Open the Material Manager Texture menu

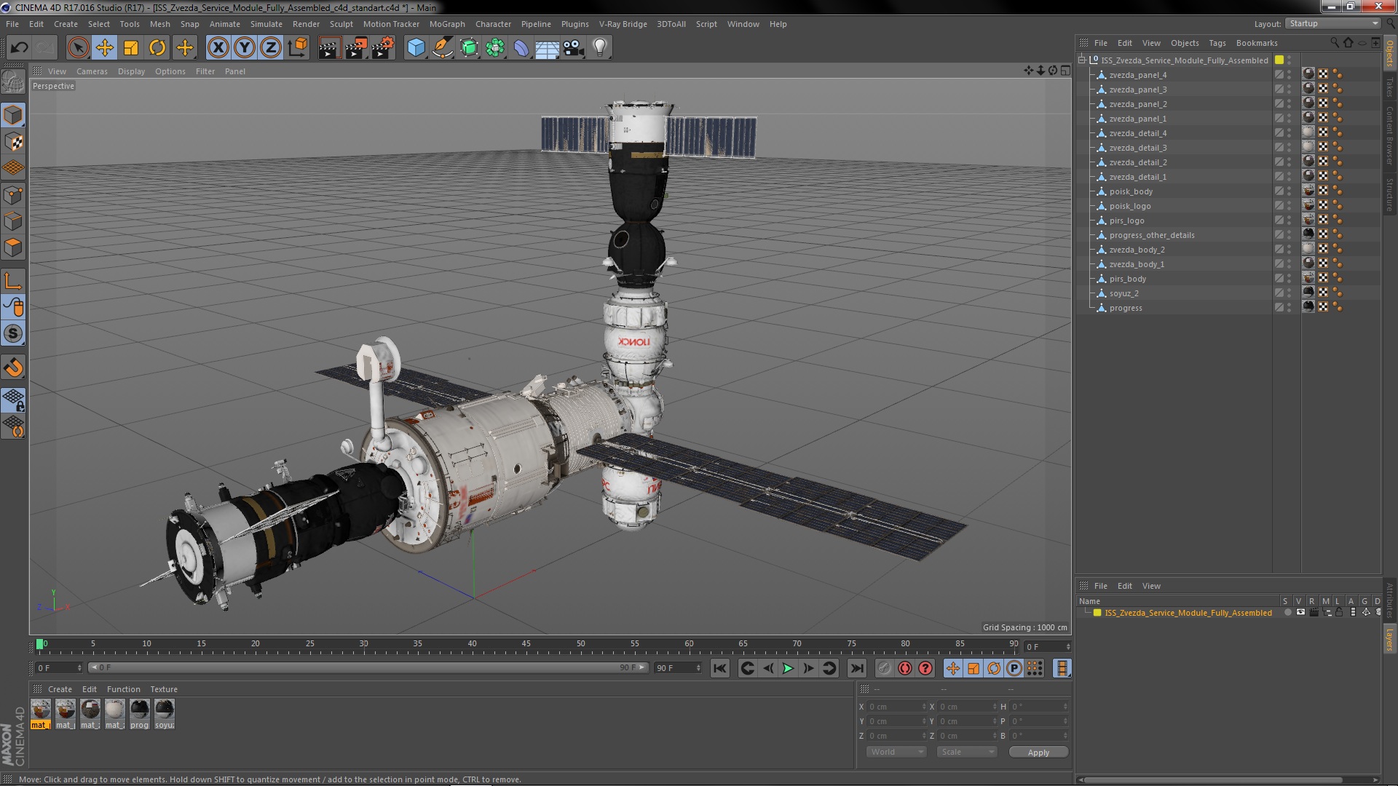pyautogui.click(x=164, y=689)
